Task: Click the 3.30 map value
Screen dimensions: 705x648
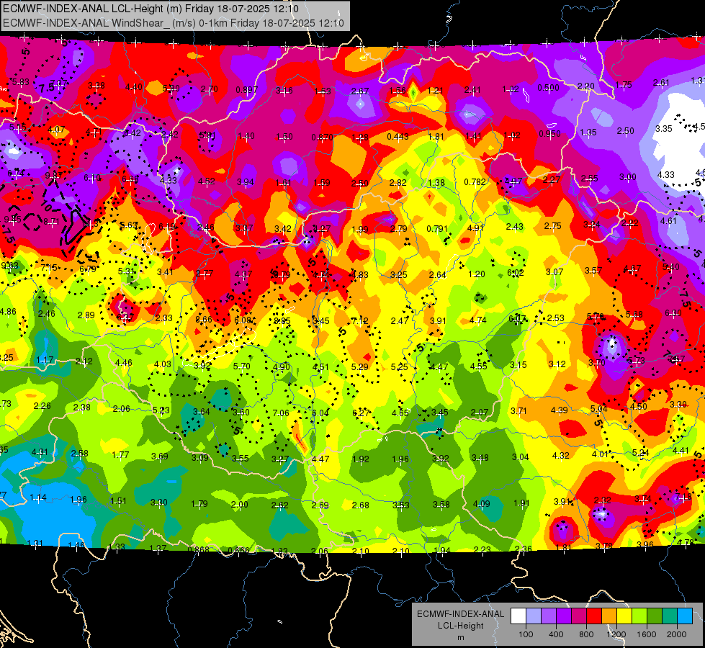Action: pos(158,503)
